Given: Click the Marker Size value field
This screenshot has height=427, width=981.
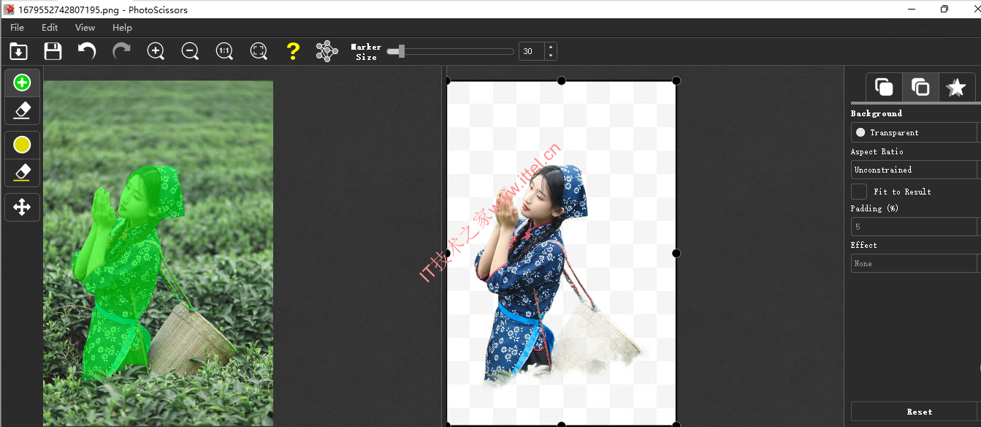Looking at the screenshot, I should coord(532,51).
